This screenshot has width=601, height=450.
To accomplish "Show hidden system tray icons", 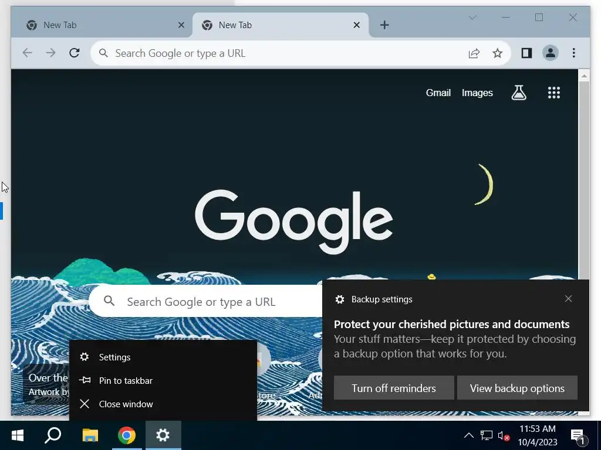I will [x=469, y=435].
